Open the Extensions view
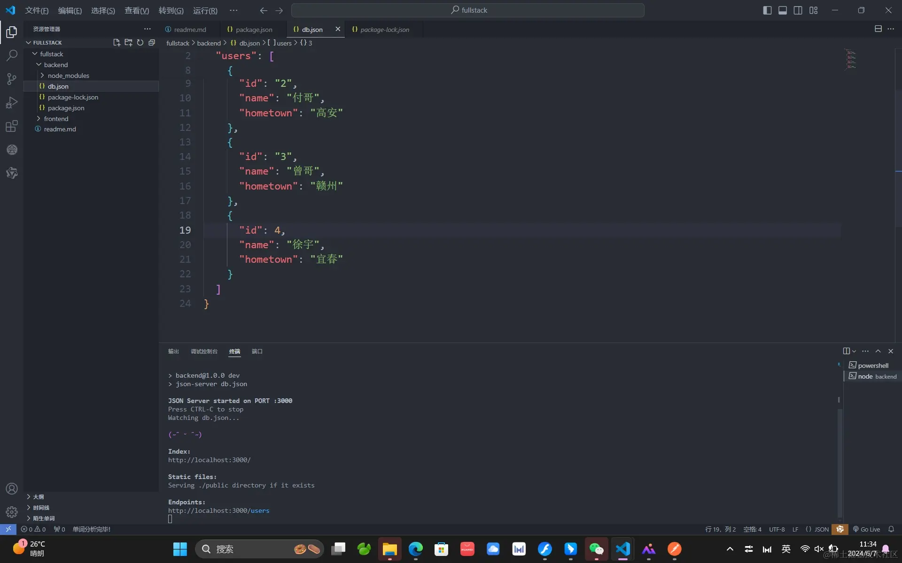This screenshot has width=902, height=563. tap(12, 126)
